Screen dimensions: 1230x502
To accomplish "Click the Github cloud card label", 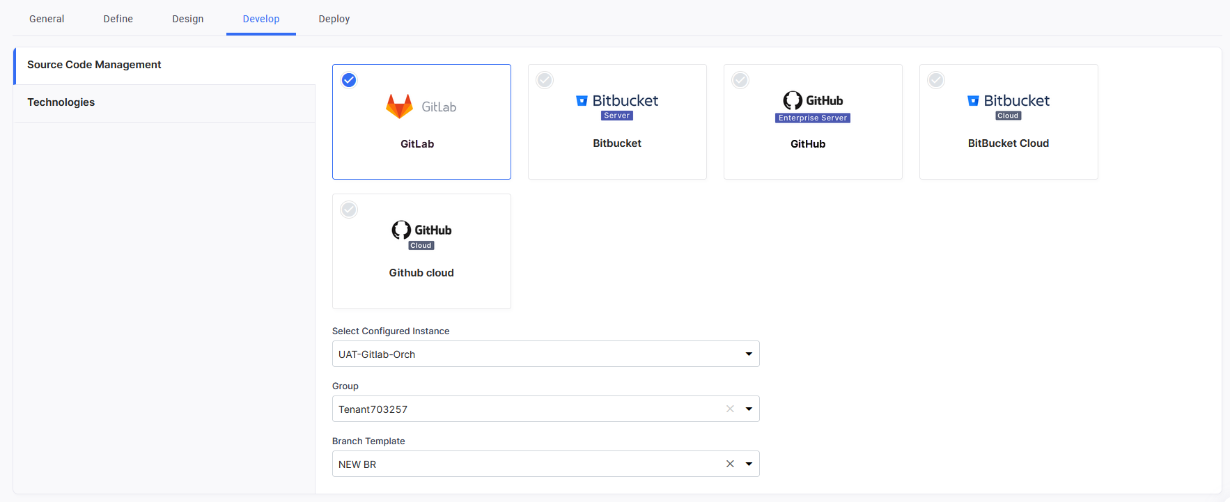I will [421, 273].
